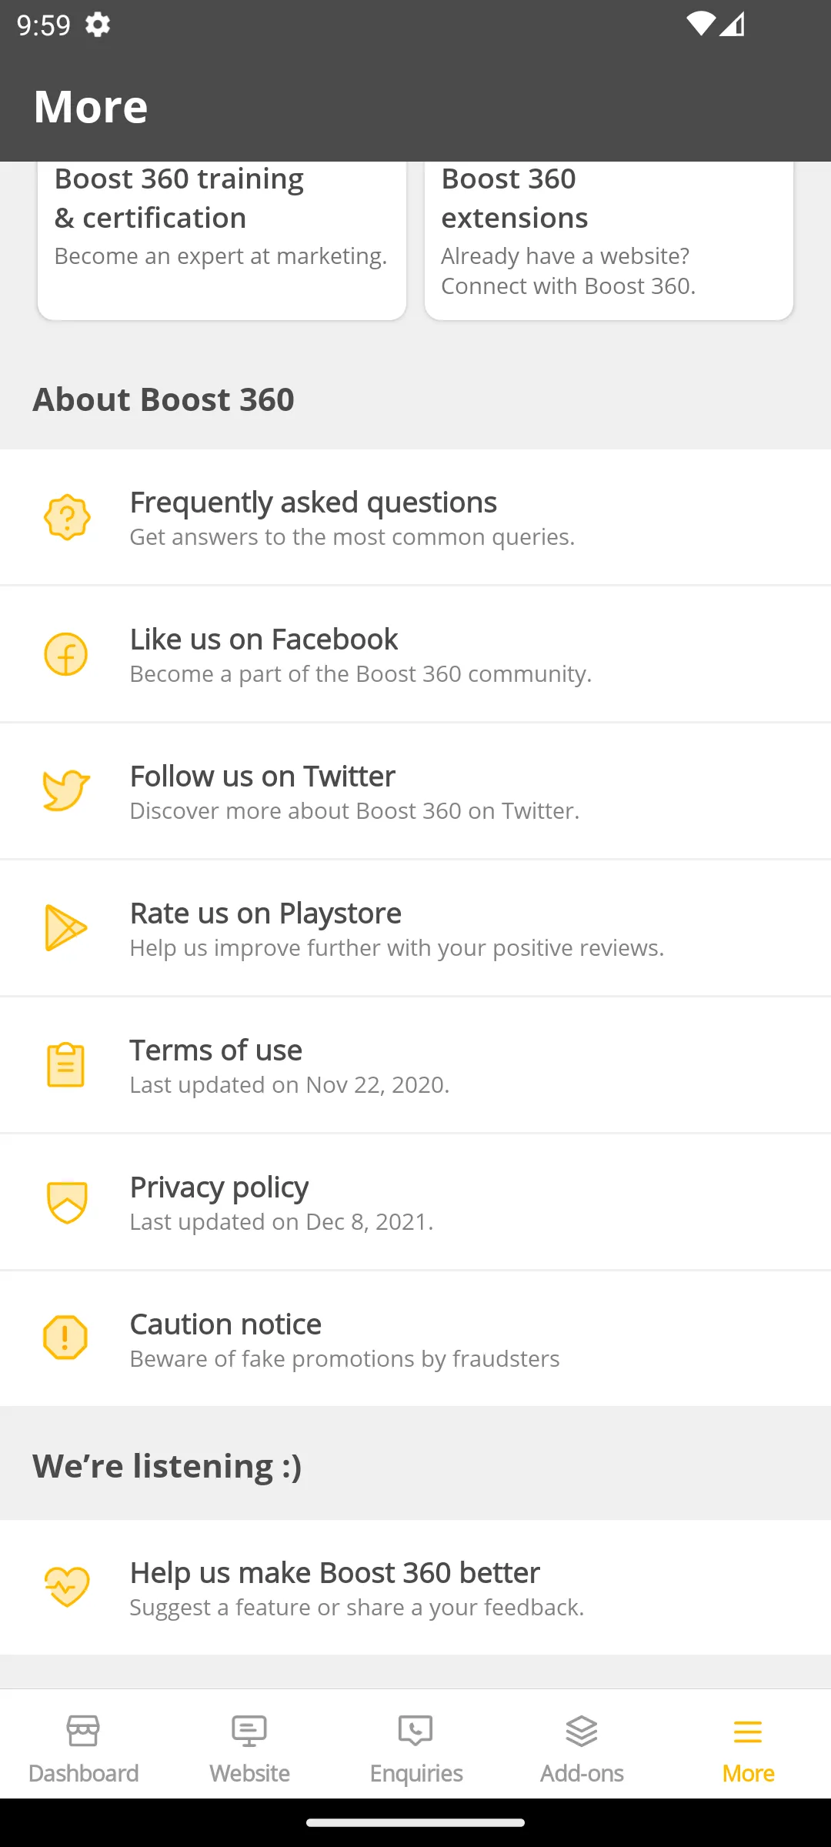This screenshot has height=1847, width=831.
Task: Tap the Twitter bird icon
Action: 66,790
